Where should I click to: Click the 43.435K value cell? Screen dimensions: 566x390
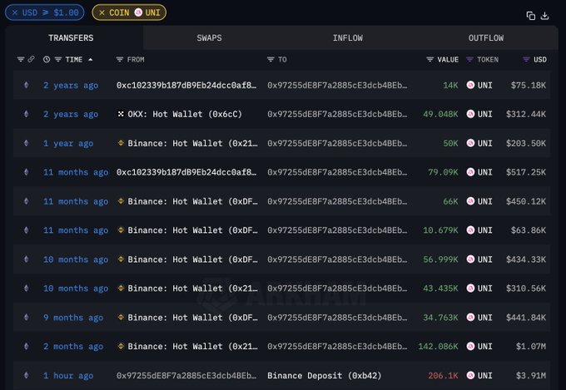(x=440, y=289)
